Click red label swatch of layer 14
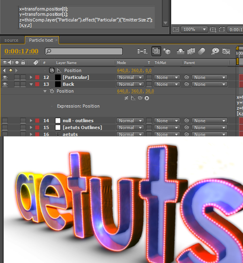The width and height of the screenshot is (243, 263). [37, 121]
